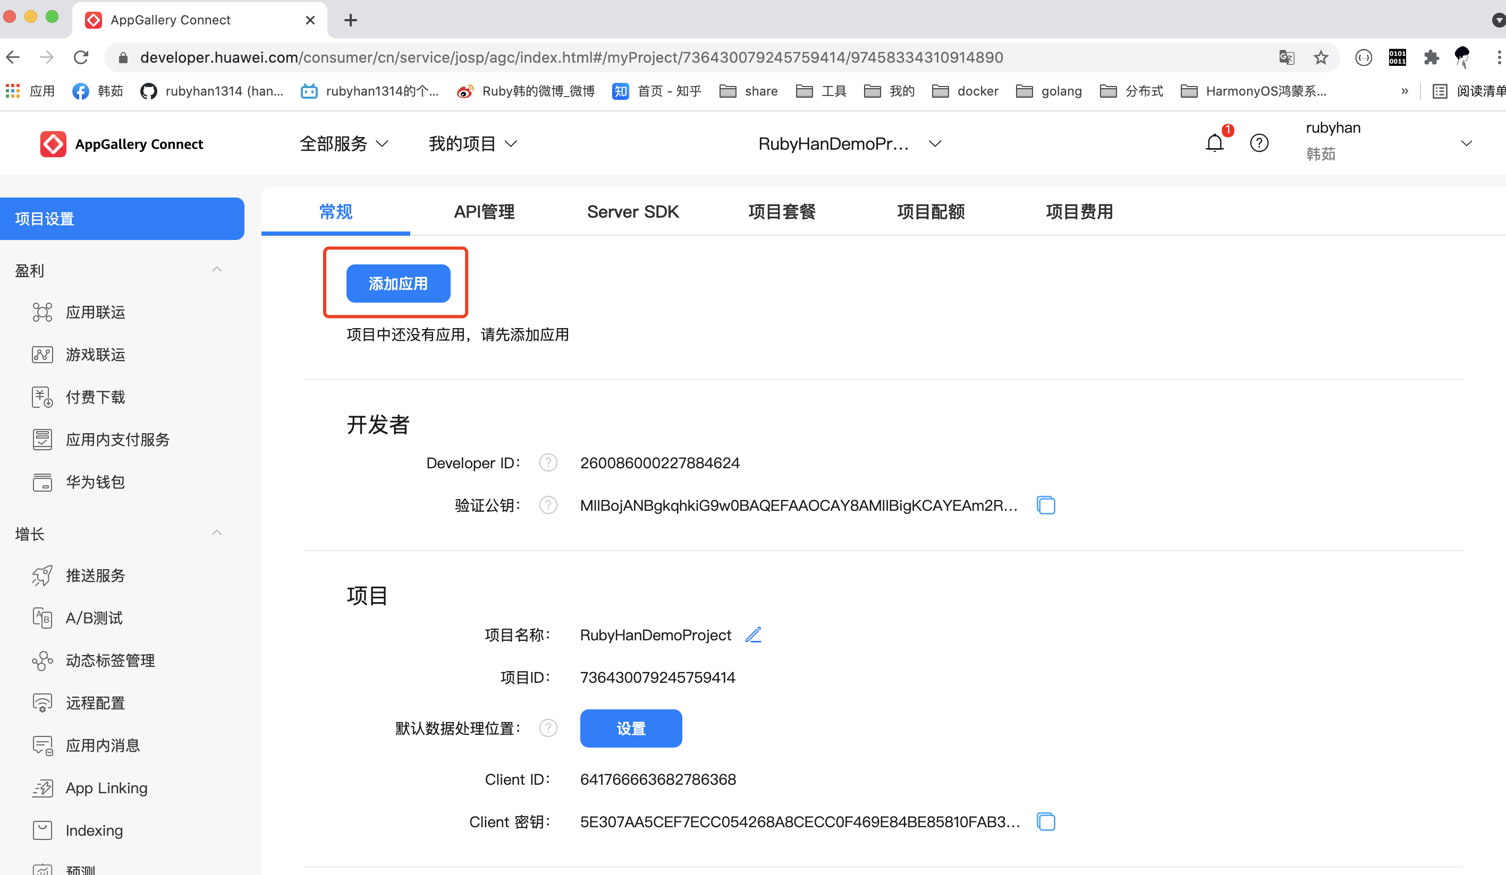Image resolution: width=1506 pixels, height=875 pixels.
Task: Click the help icon beside 默认数据处理位置
Action: (x=548, y=728)
